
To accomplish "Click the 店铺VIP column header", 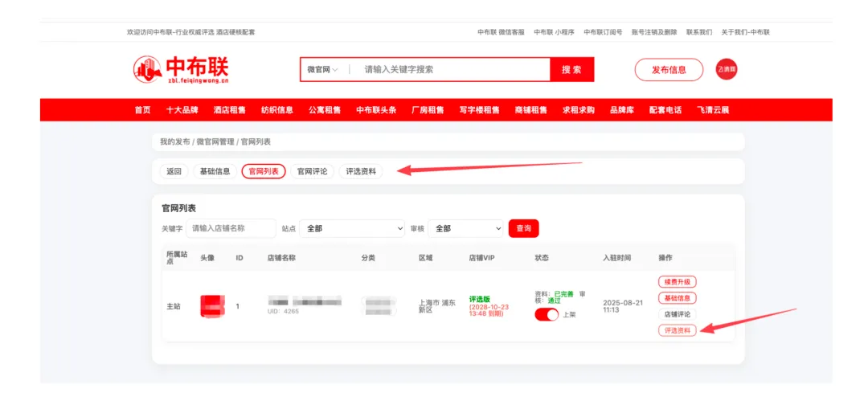I will tap(481, 259).
